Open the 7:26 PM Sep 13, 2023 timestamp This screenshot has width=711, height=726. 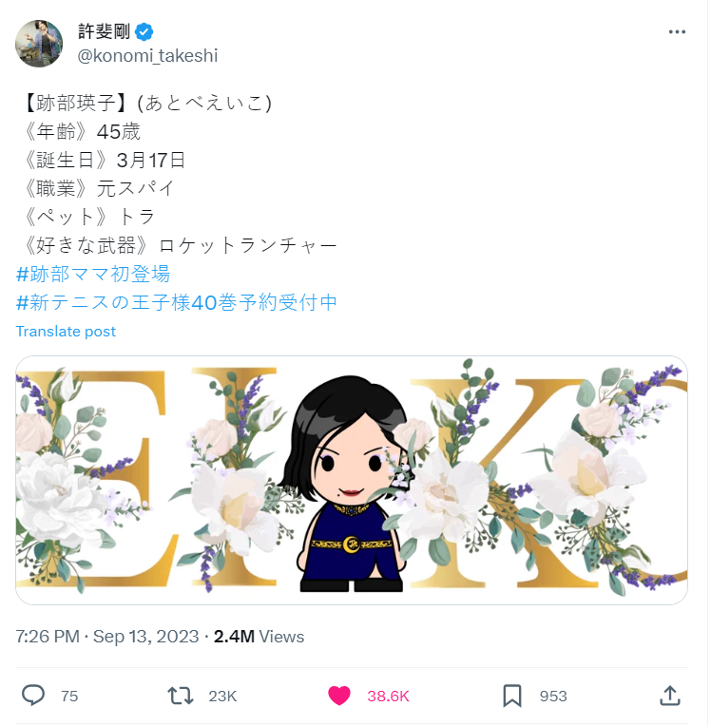click(x=107, y=637)
